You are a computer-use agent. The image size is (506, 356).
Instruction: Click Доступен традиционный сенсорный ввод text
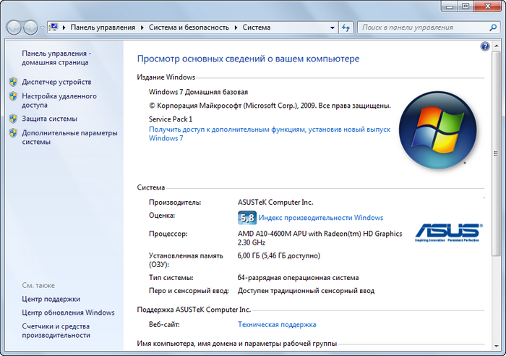click(306, 291)
